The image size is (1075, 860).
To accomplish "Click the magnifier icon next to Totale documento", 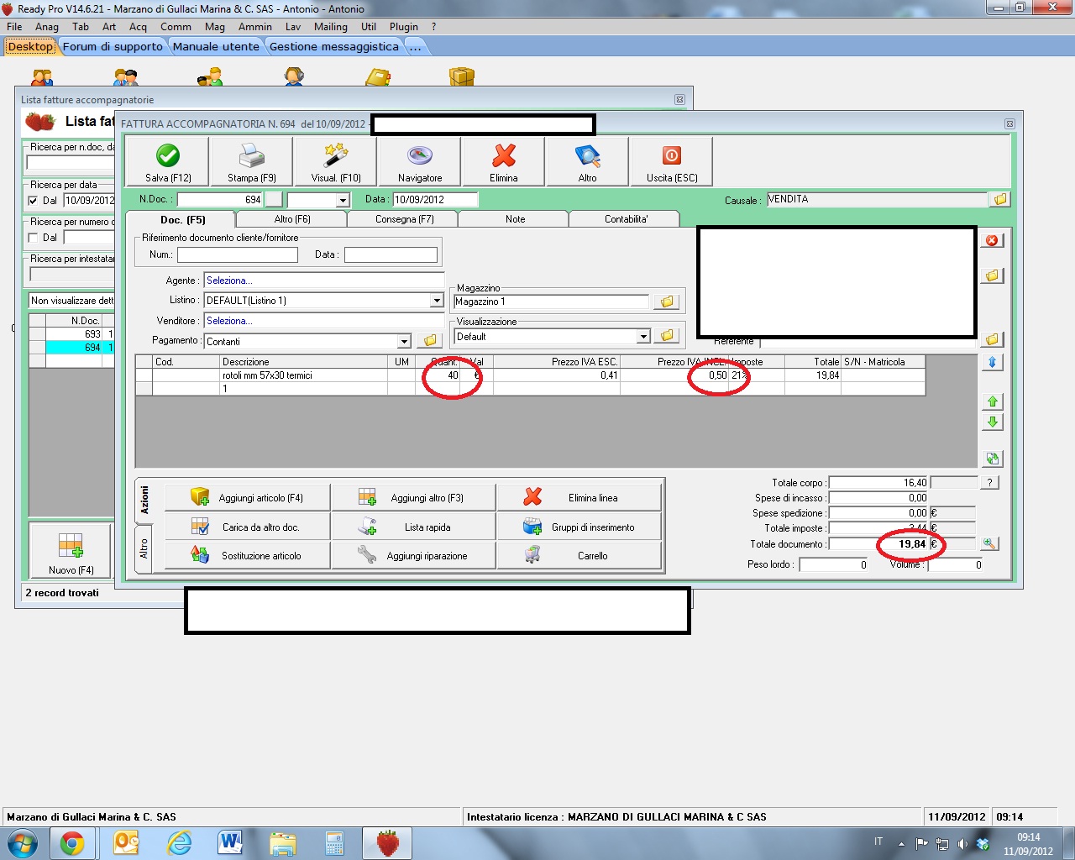I will coord(989,544).
